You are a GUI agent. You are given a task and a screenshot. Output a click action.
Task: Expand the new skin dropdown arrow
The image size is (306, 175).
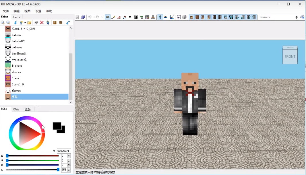25,23
